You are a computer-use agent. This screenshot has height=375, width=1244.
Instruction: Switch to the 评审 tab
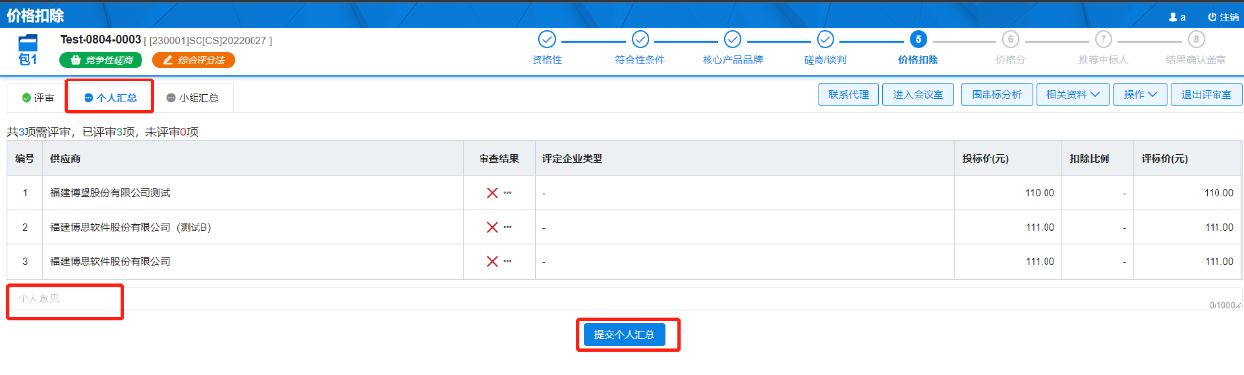37,98
